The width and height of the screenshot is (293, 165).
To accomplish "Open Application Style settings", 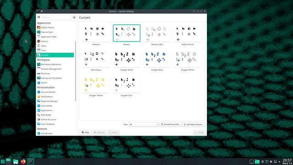I will point(55,37).
